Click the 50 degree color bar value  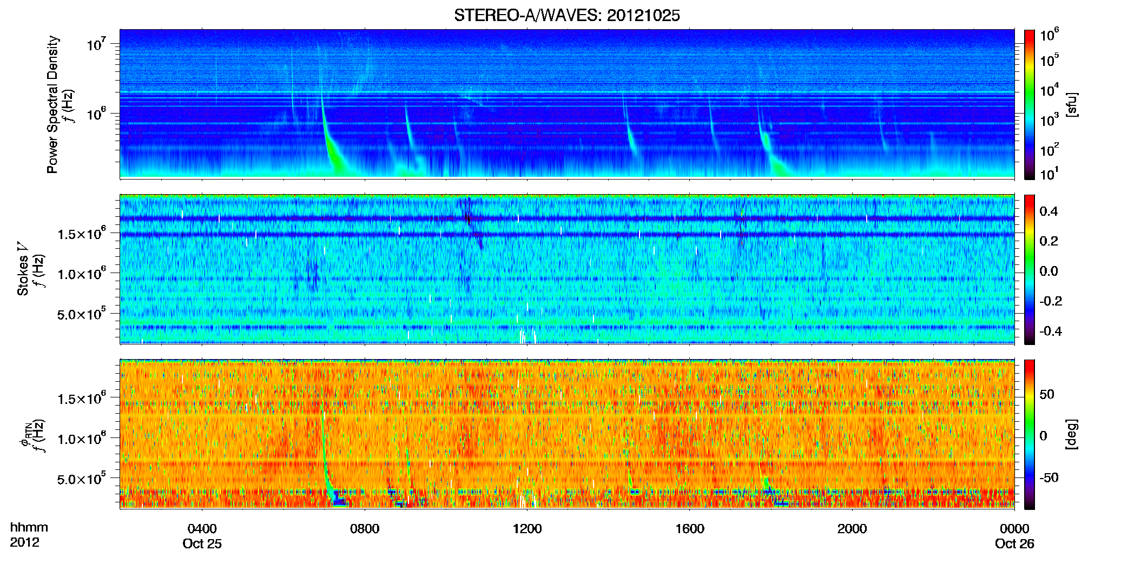pyautogui.click(x=1047, y=395)
